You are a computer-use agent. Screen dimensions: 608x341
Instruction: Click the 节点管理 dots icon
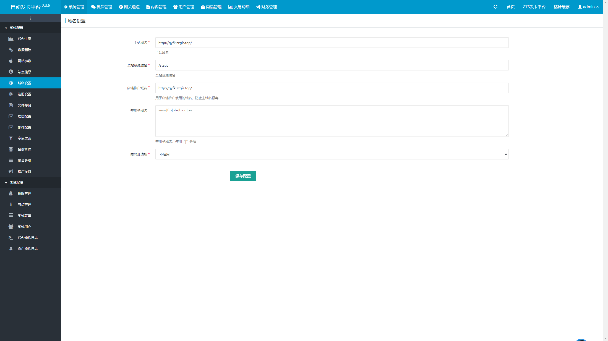[x=11, y=204]
